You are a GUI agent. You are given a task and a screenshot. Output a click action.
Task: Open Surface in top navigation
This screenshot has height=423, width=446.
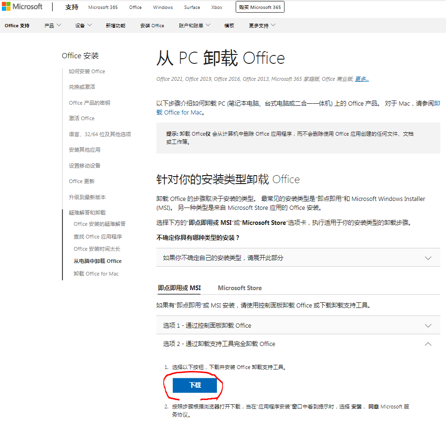[x=192, y=8]
